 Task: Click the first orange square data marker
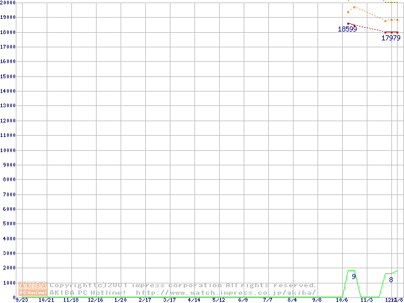pos(348,12)
